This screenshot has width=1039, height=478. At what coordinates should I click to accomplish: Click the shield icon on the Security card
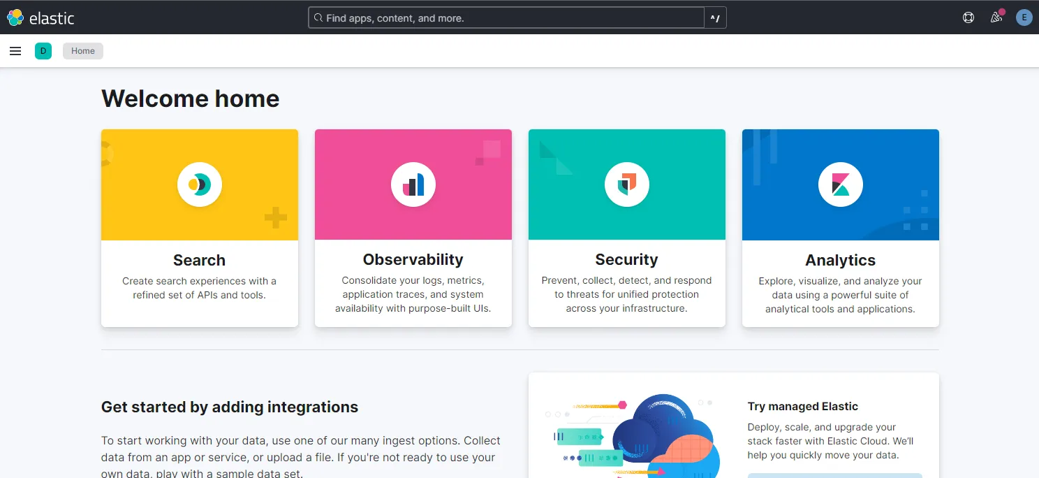pyautogui.click(x=626, y=184)
